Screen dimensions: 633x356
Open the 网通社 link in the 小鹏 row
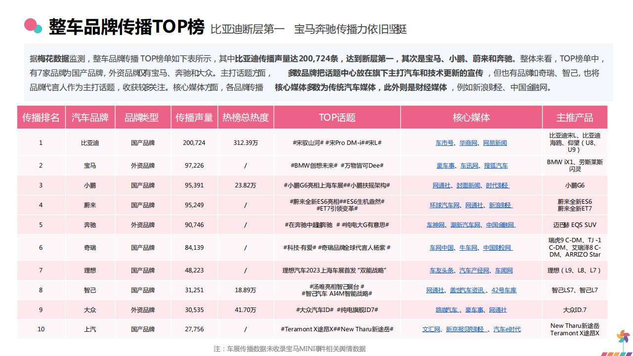(x=442, y=185)
